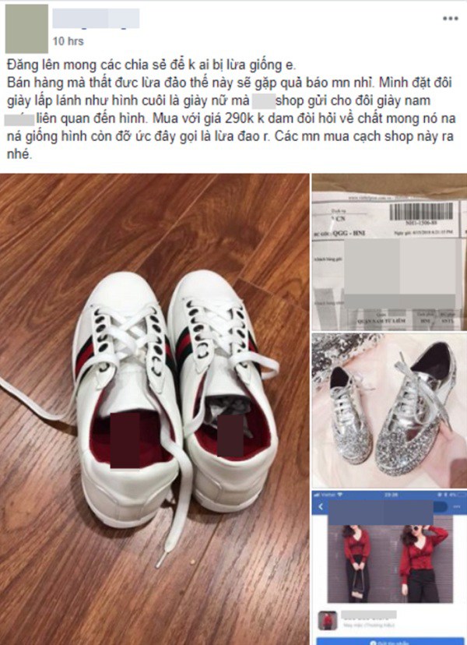This screenshot has height=645, width=467.
Task: Tap back arrow in phone screenshot header
Action: (321, 507)
